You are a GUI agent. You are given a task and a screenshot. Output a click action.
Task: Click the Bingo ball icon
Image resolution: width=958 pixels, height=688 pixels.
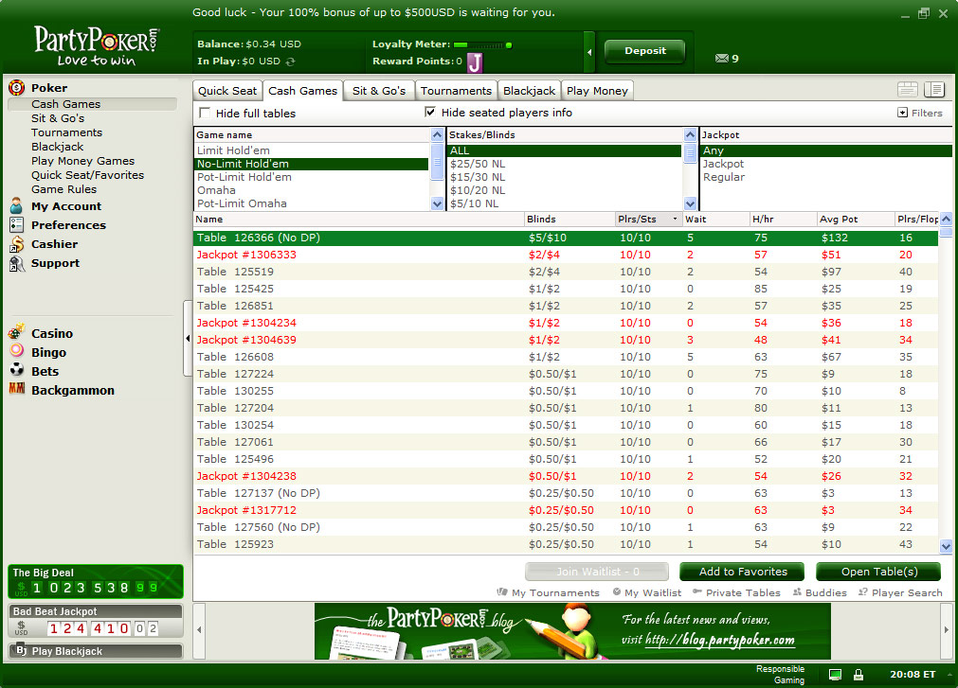16,351
